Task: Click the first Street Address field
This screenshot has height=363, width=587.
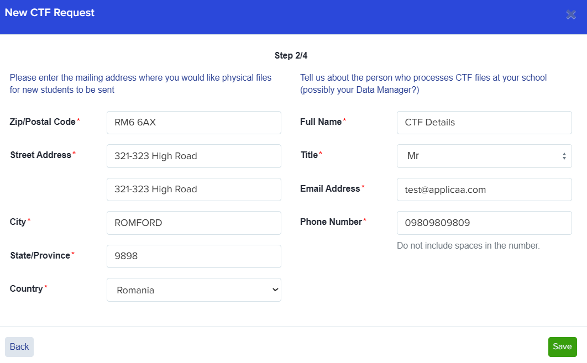Action: tap(193, 156)
